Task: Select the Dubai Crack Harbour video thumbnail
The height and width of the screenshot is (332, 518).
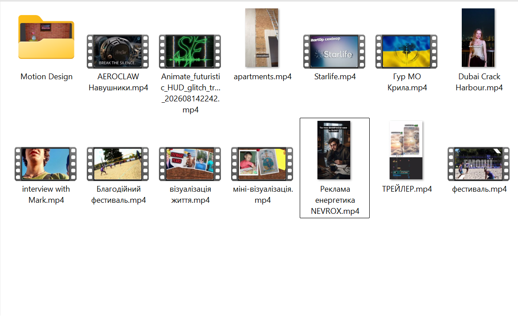Action: tap(478, 38)
